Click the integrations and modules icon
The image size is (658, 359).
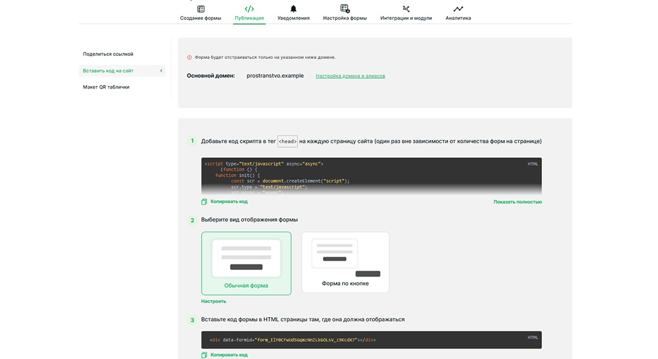pyautogui.click(x=405, y=9)
